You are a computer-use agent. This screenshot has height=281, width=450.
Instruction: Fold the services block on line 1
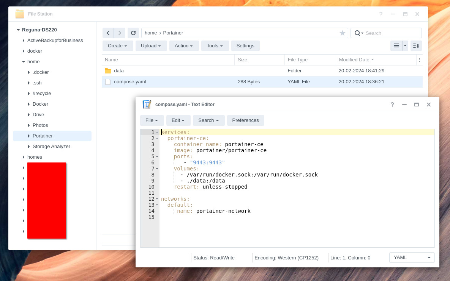[x=157, y=132]
